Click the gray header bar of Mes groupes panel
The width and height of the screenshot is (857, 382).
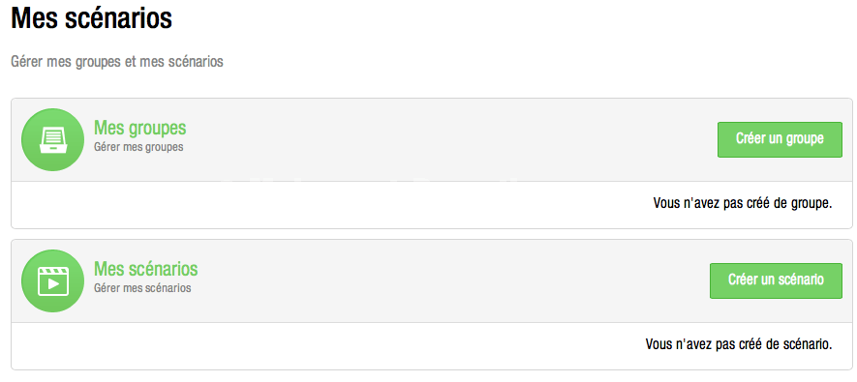coord(432,139)
